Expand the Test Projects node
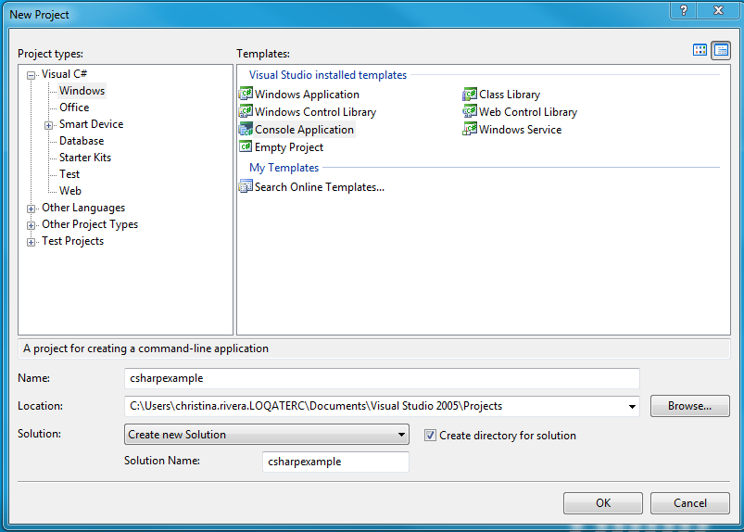Screen dimensions: 744x532 (x=32, y=242)
